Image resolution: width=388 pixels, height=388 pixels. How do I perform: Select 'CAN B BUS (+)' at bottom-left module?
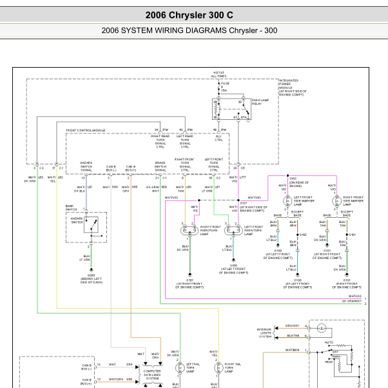(86, 382)
